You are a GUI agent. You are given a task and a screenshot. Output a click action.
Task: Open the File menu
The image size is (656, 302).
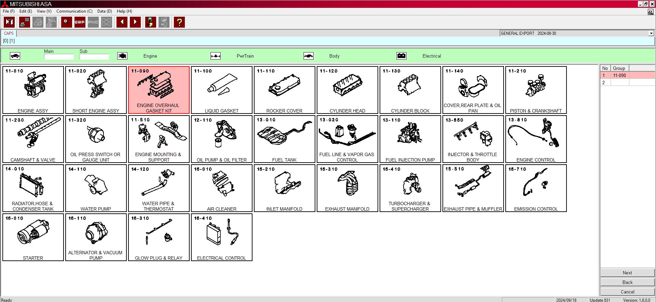coord(9,11)
